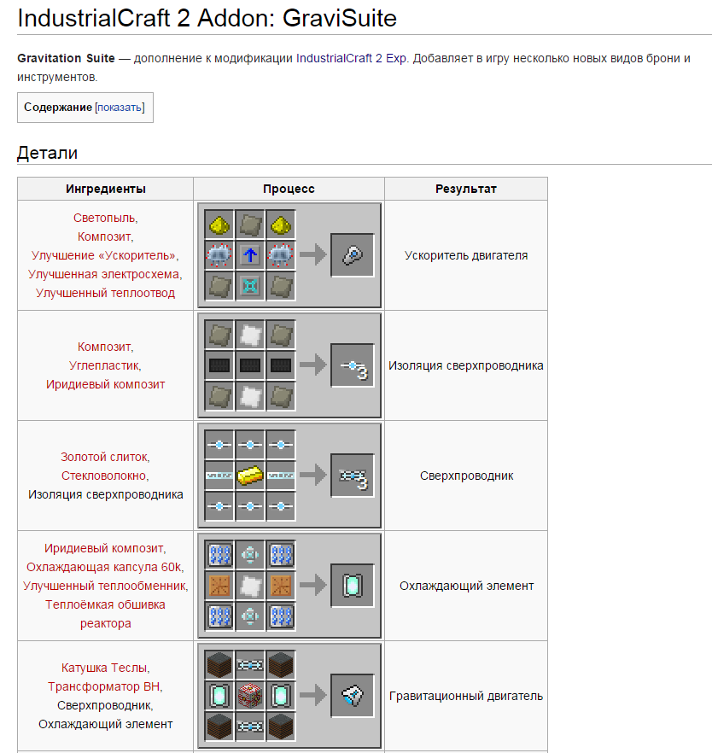Click the superconductor result icon
Screen dimensions: 712x753
(x=353, y=476)
